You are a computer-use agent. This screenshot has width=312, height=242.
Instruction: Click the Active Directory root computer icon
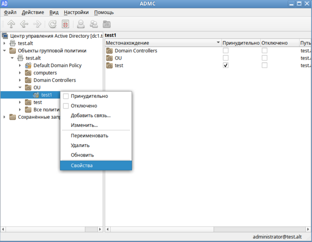5,36
